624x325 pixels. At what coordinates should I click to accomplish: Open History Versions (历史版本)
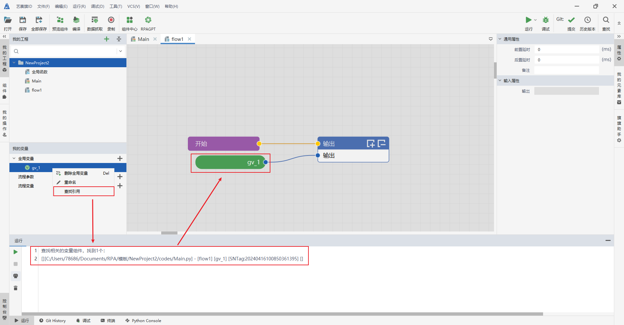[x=588, y=20]
